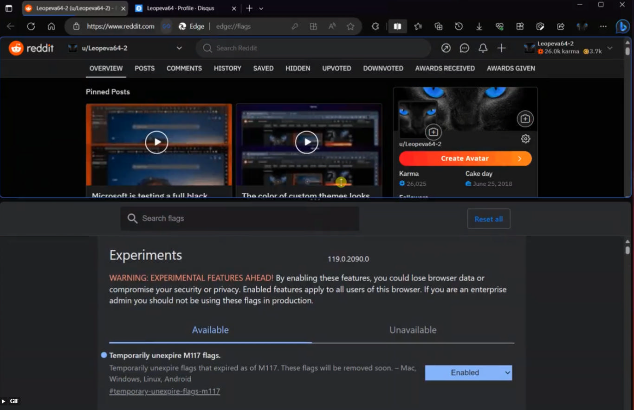The image size is (634, 410).
Task: Open the COMMENTS profile tab
Action: tap(184, 68)
